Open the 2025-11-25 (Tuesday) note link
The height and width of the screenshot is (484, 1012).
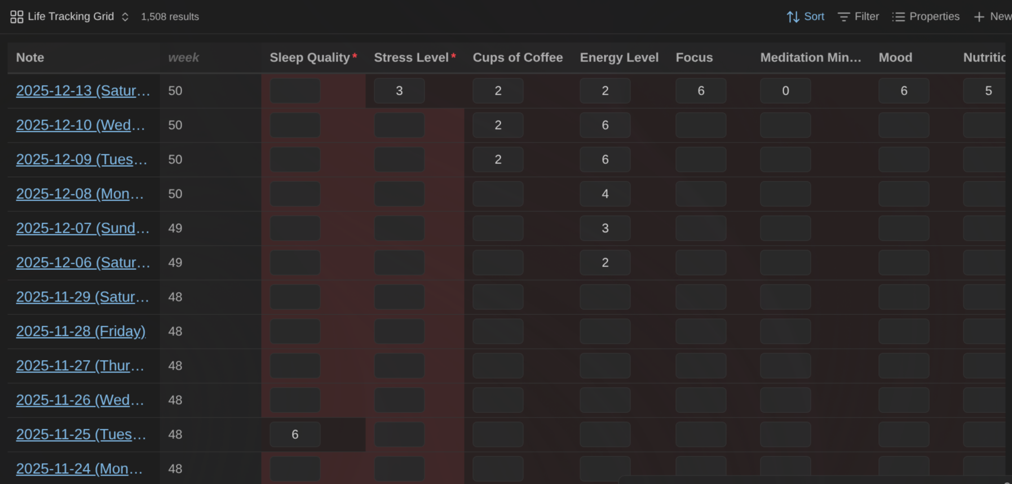81,434
